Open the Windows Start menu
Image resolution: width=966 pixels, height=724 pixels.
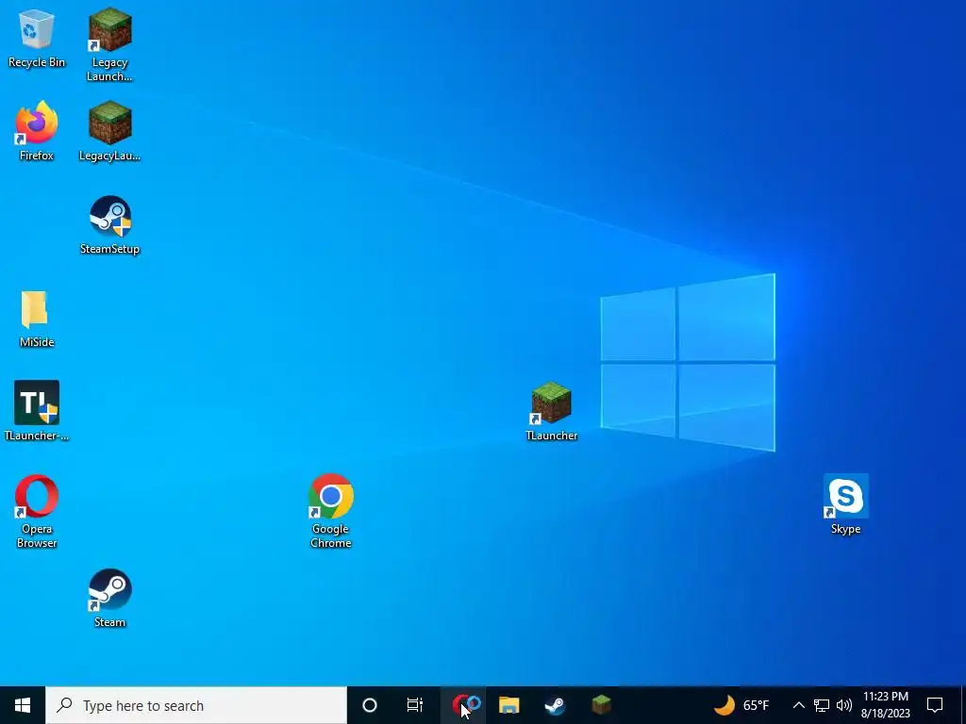click(x=23, y=705)
